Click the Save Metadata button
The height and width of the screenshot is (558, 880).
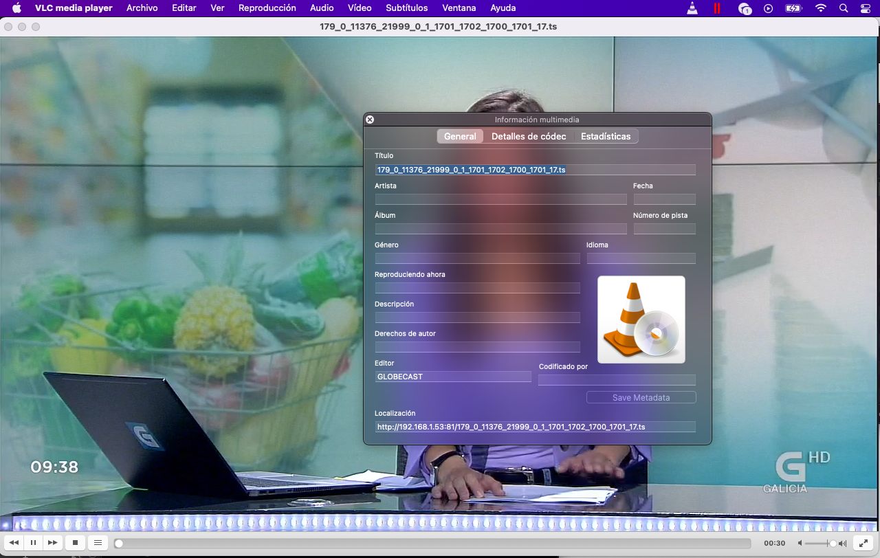coord(641,397)
